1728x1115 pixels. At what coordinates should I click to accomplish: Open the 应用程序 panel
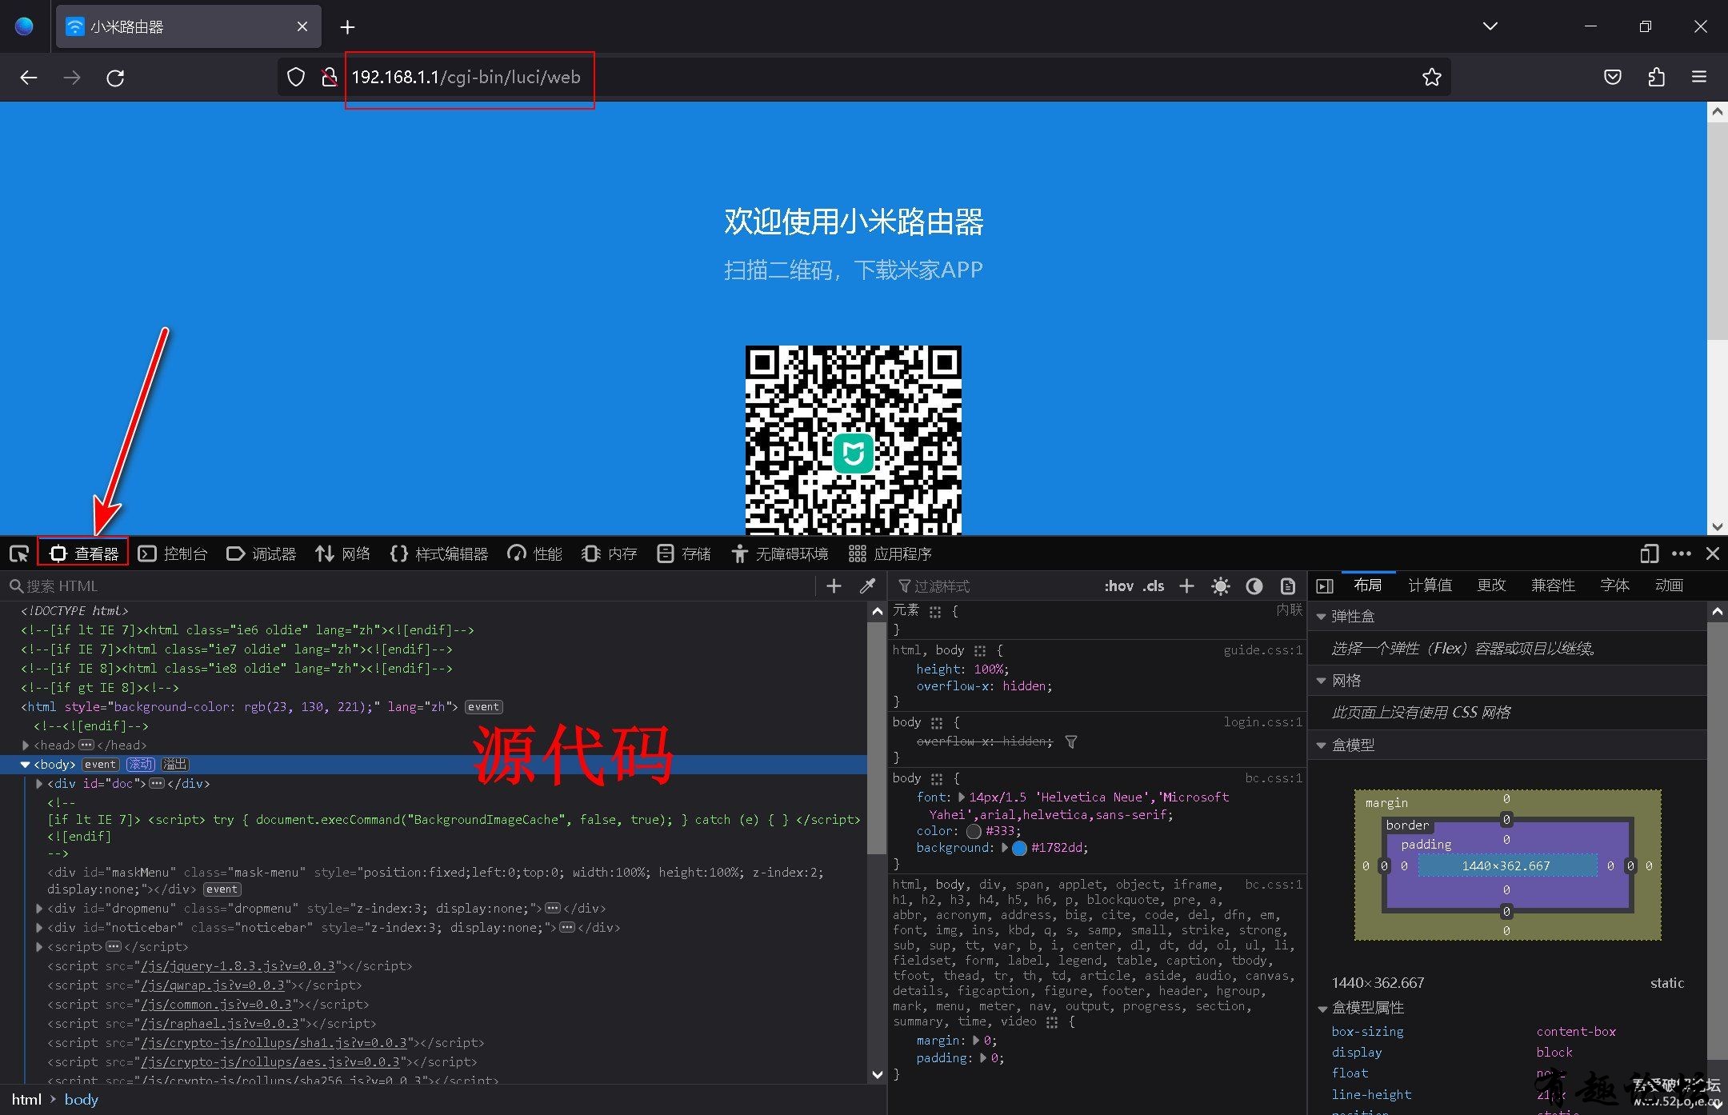coord(890,554)
